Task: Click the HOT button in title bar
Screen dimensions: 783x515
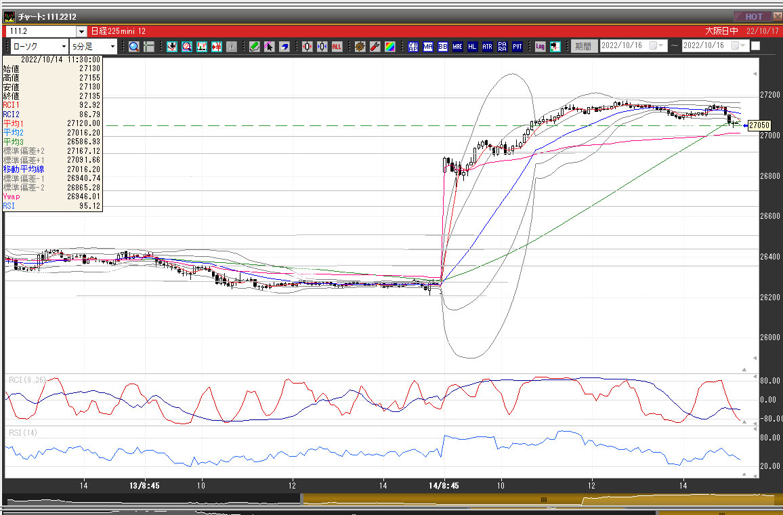Action: pyautogui.click(x=753, y=16)
